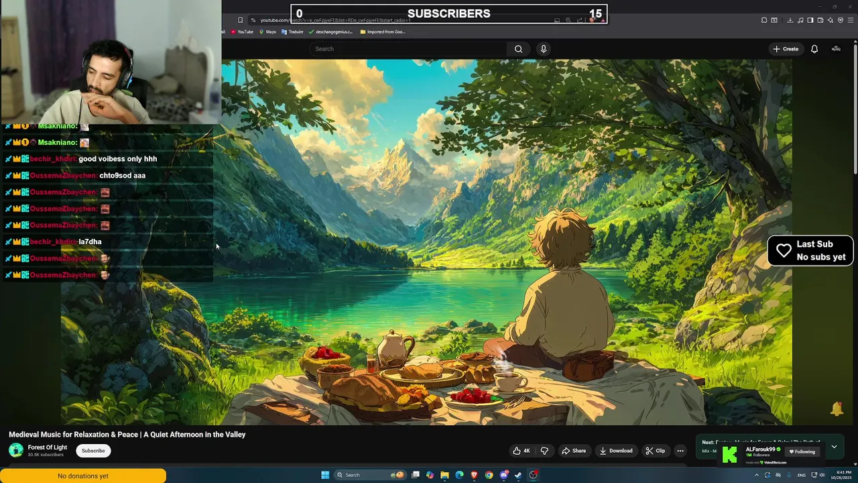This screenshot has height=483, width=858.
Task: Click the bookmark icon in the address bar
Action: [240, 20]
